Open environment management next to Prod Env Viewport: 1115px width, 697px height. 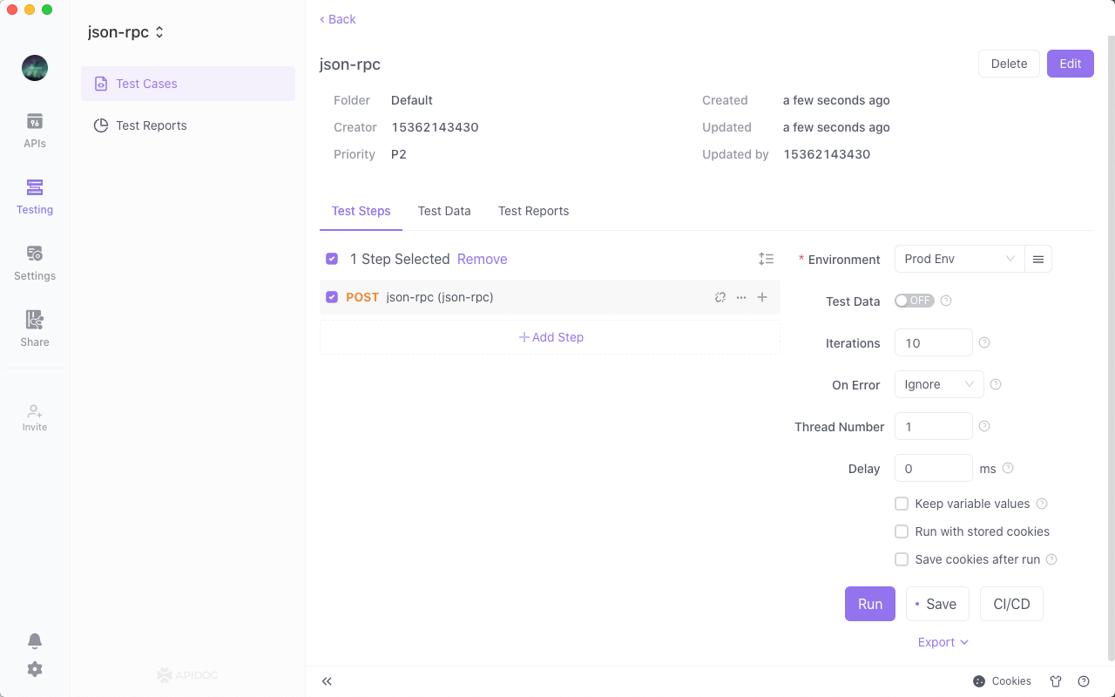tap(1037, 259)
